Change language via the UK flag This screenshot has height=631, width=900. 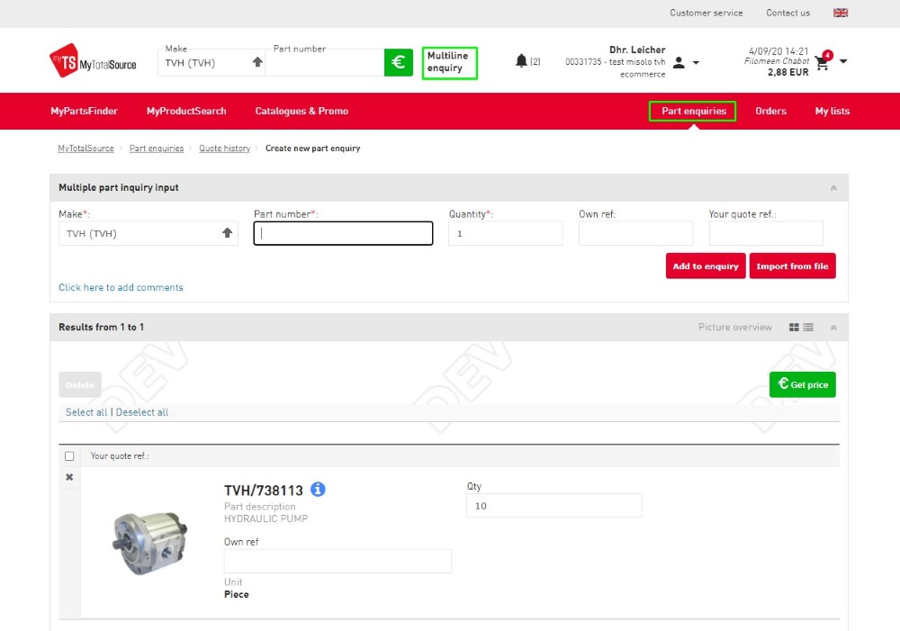pyautogui.click(x=841, y=13)
